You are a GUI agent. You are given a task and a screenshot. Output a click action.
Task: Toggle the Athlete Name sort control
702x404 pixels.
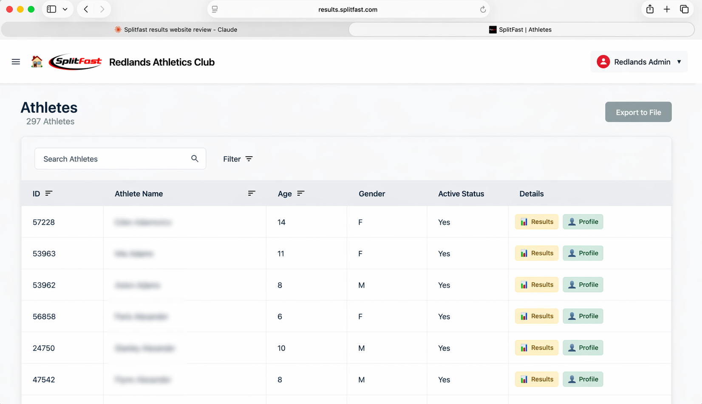pyautogui.click(x=252, y=193)
